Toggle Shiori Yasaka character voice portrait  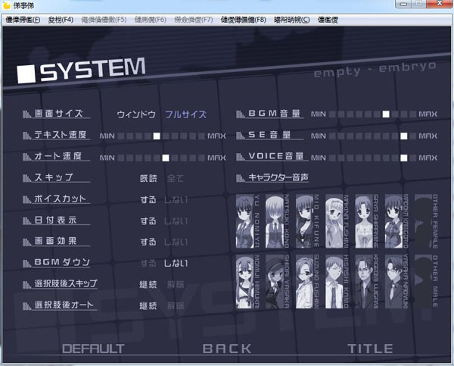coord(275,282)
